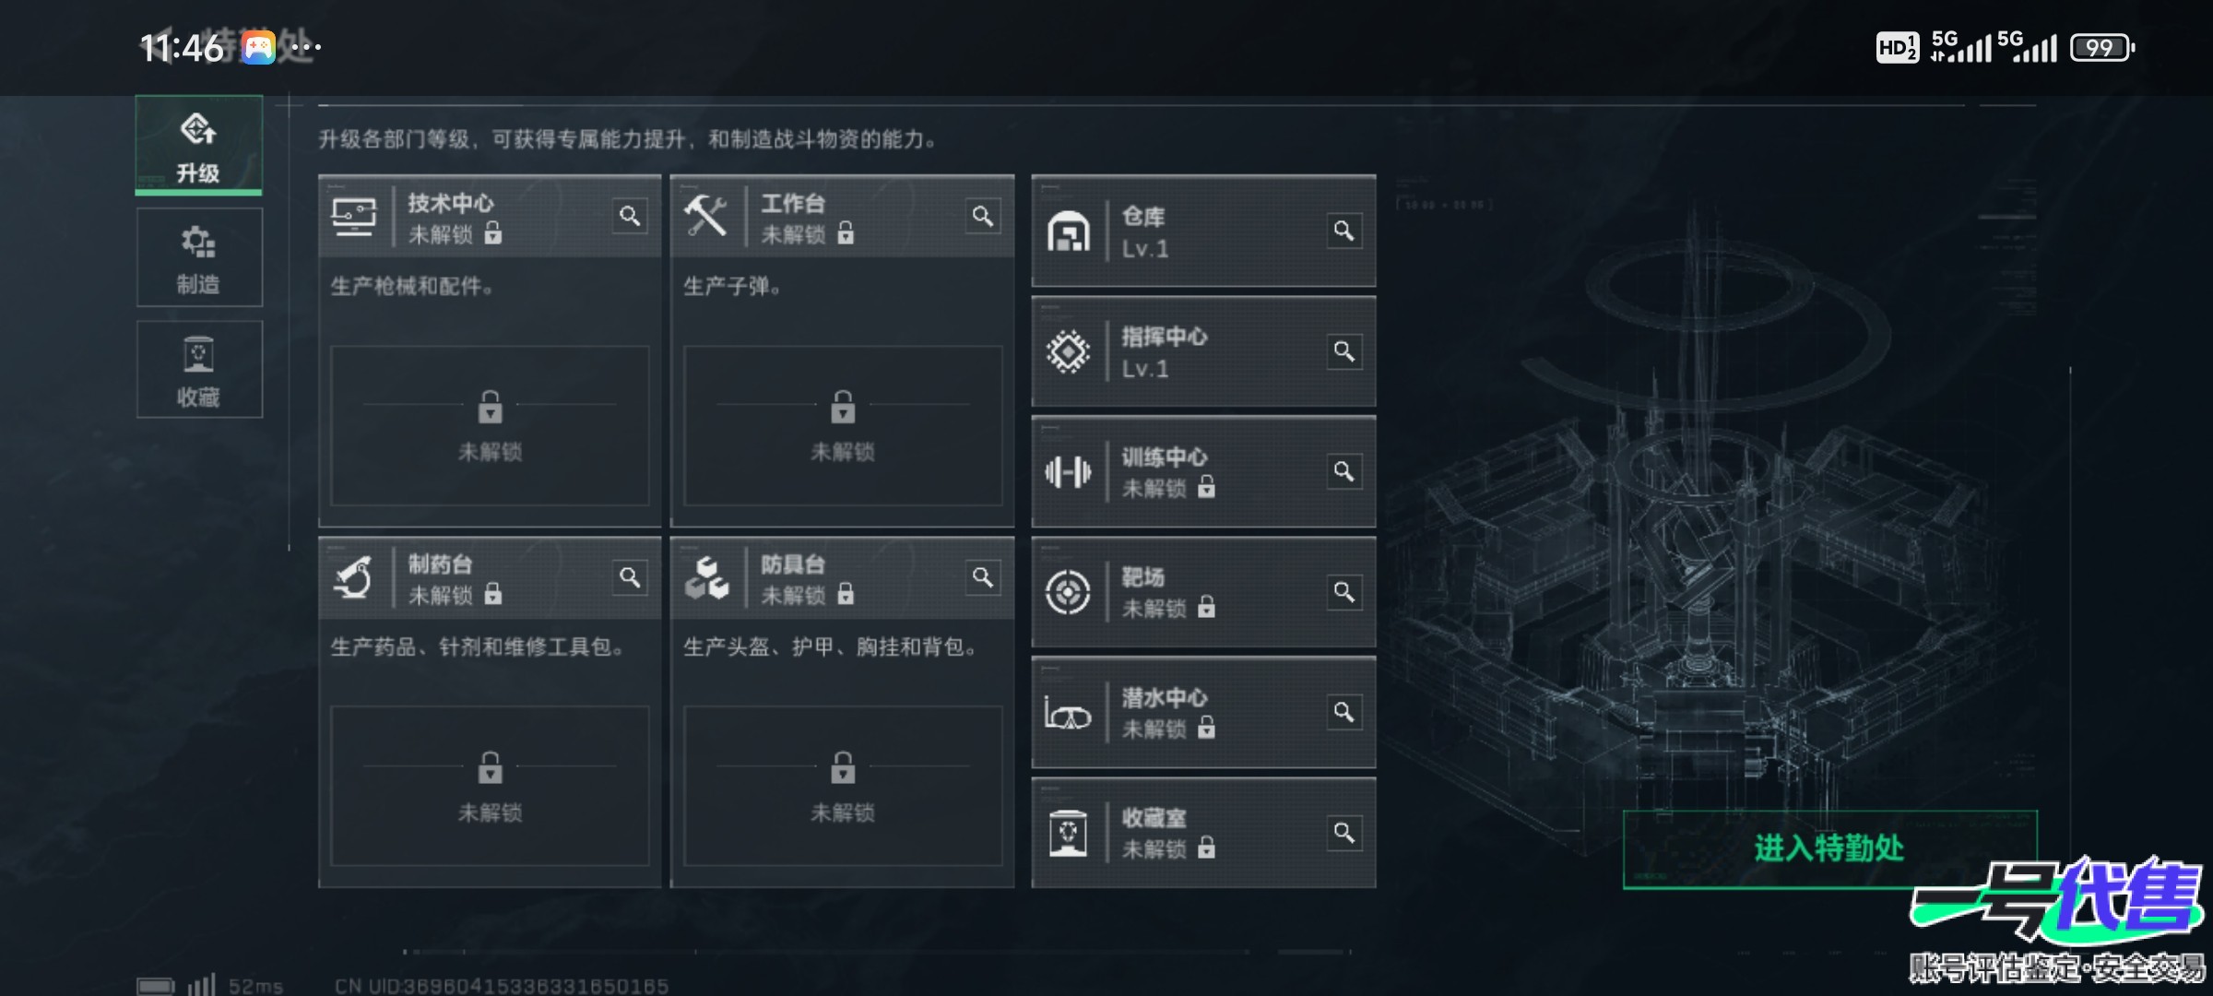Select the 指挥中心 Lv.1 department row
The height and width of the screenshot is (996, 2213).
[x=1203, y=351]
